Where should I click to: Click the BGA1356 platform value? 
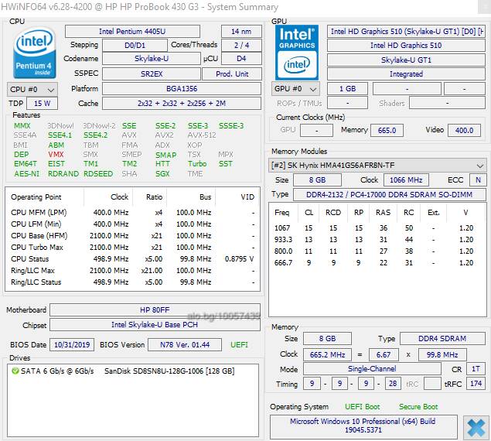(x=182, y=89)
